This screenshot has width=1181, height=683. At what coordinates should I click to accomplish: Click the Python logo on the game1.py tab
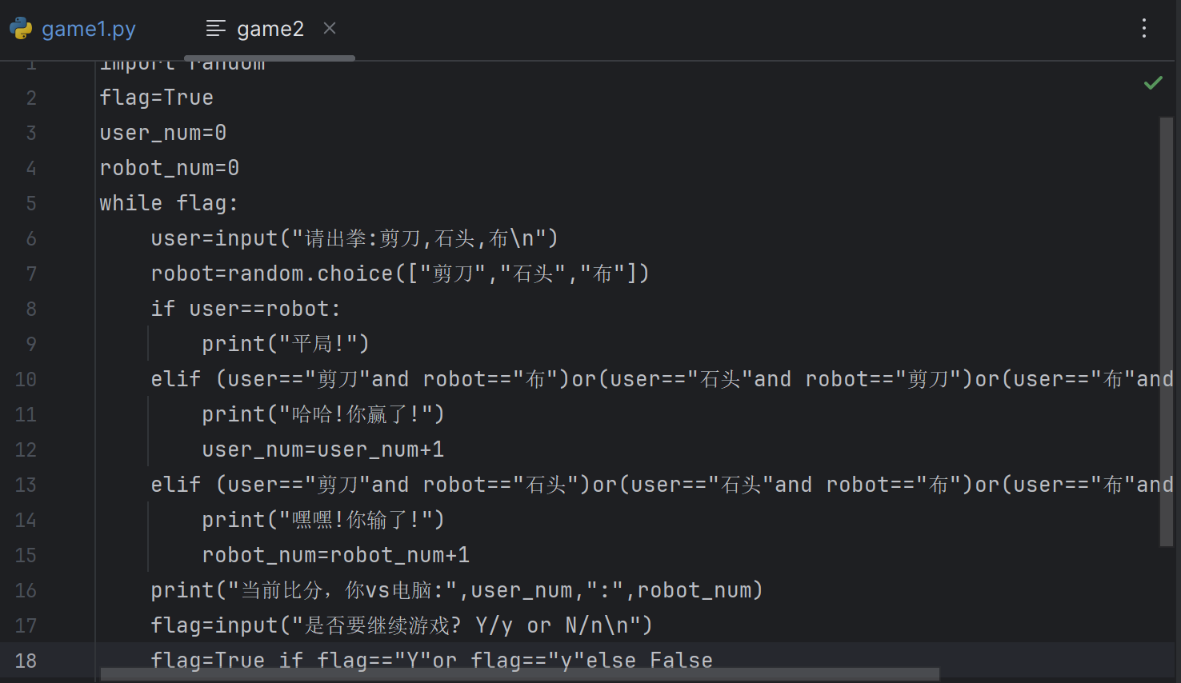pos(20,29)
